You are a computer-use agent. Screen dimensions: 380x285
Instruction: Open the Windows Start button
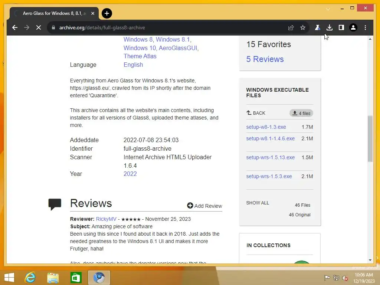pos(9,278)
